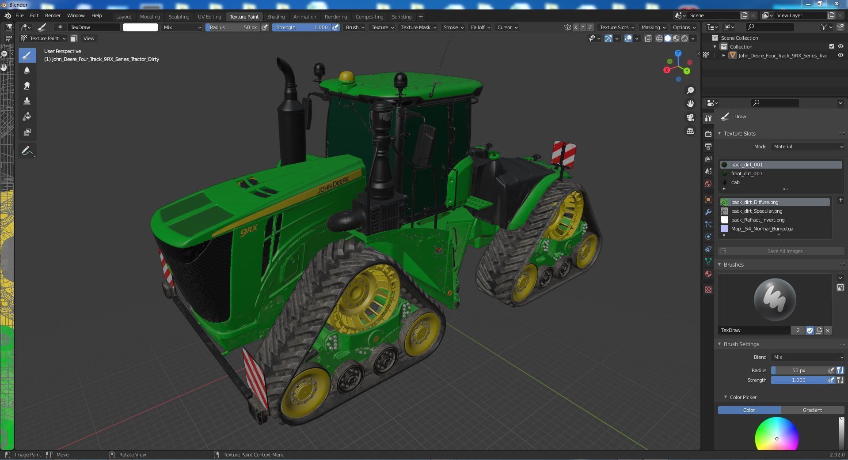Open the World properties tab
The width and height of the screenshot is (848, 460).
708,183
